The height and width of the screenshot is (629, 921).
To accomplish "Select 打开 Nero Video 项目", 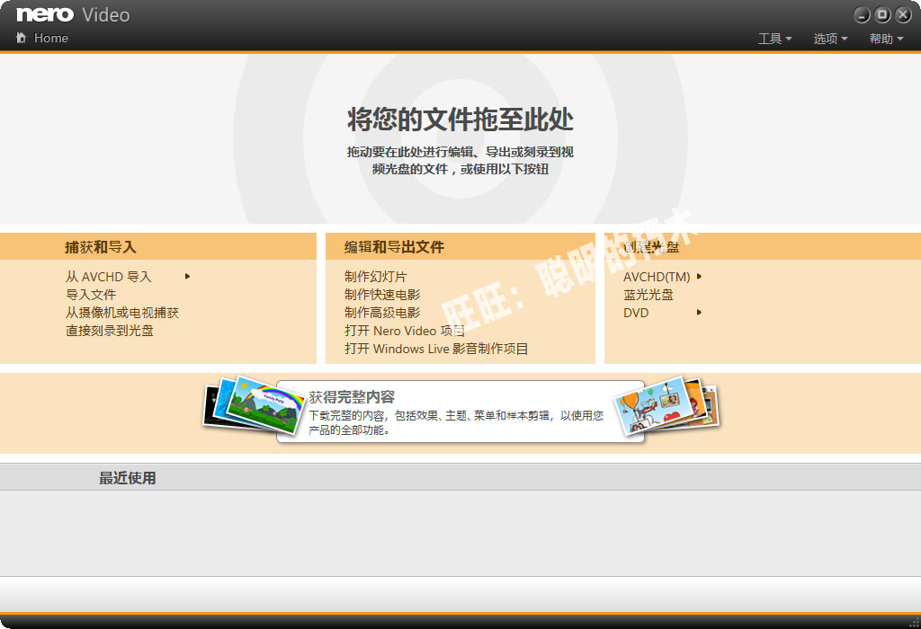I will (405, 331).
